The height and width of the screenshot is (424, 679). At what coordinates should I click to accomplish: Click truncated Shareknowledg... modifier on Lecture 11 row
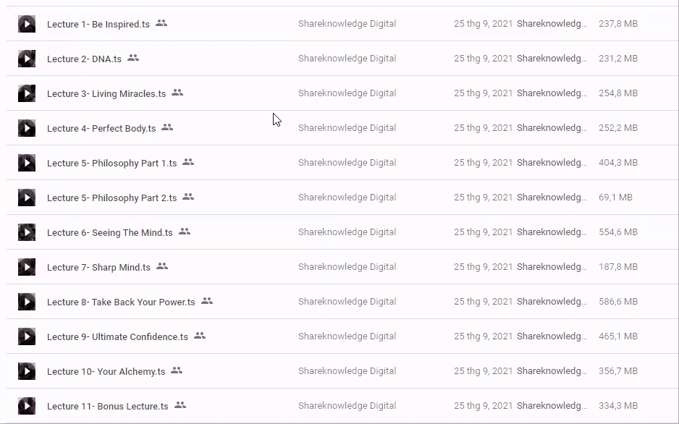[552, 406]
